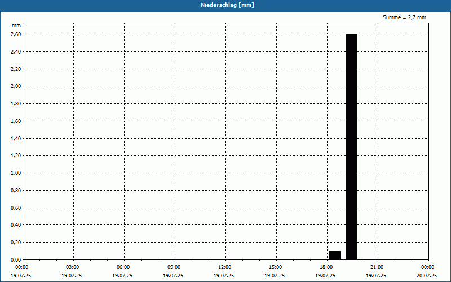Click the y-axis value "0,60"
This screenshot has width=451, height=282.
coord(16,208)
